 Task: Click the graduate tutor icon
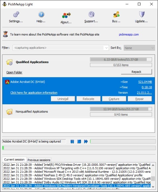click(6, 34)
